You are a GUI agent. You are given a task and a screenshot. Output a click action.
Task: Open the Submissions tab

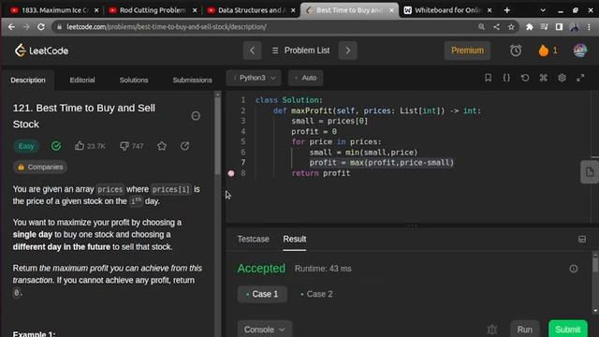pyautogui.click(x=192, y=80)
